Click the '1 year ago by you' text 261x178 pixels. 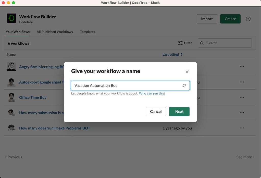coord(177,128)
